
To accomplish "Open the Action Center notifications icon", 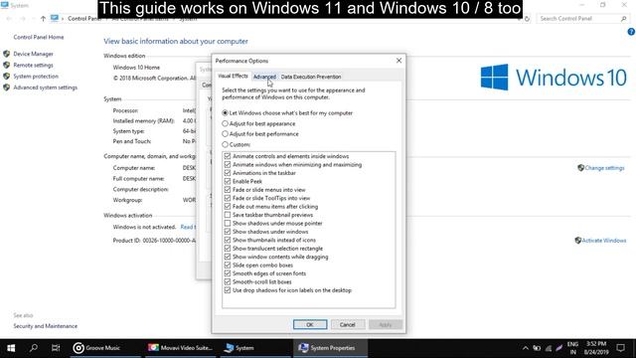I will 620,348.
